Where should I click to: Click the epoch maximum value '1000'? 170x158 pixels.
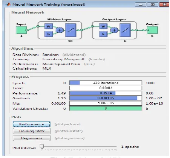150,83
